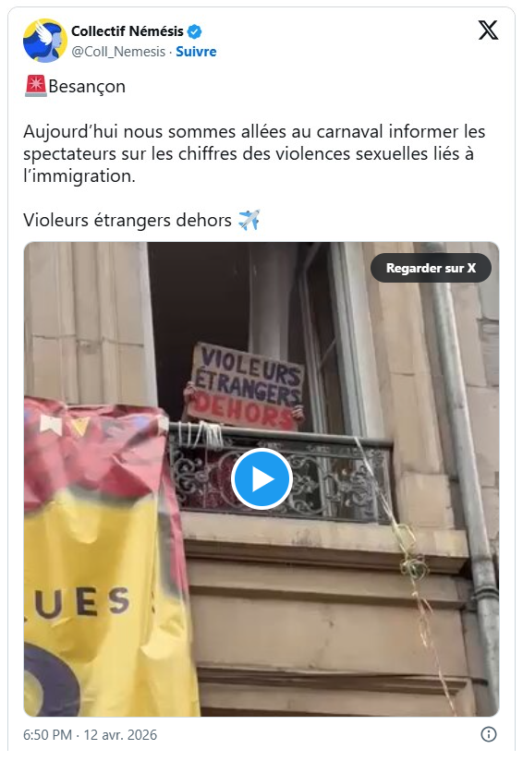Click the X logo icon
The height and width of the screenshot is (761, 523).
point(488,30)
